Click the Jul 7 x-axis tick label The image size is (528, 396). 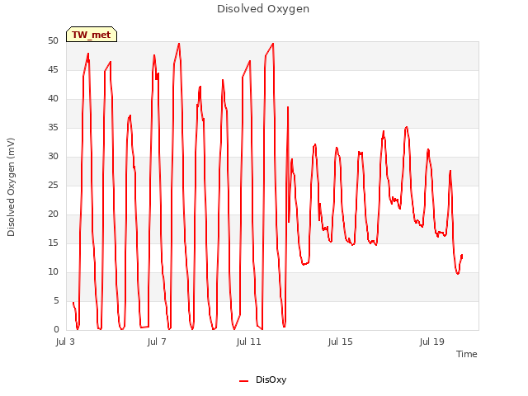coord(157,342)
